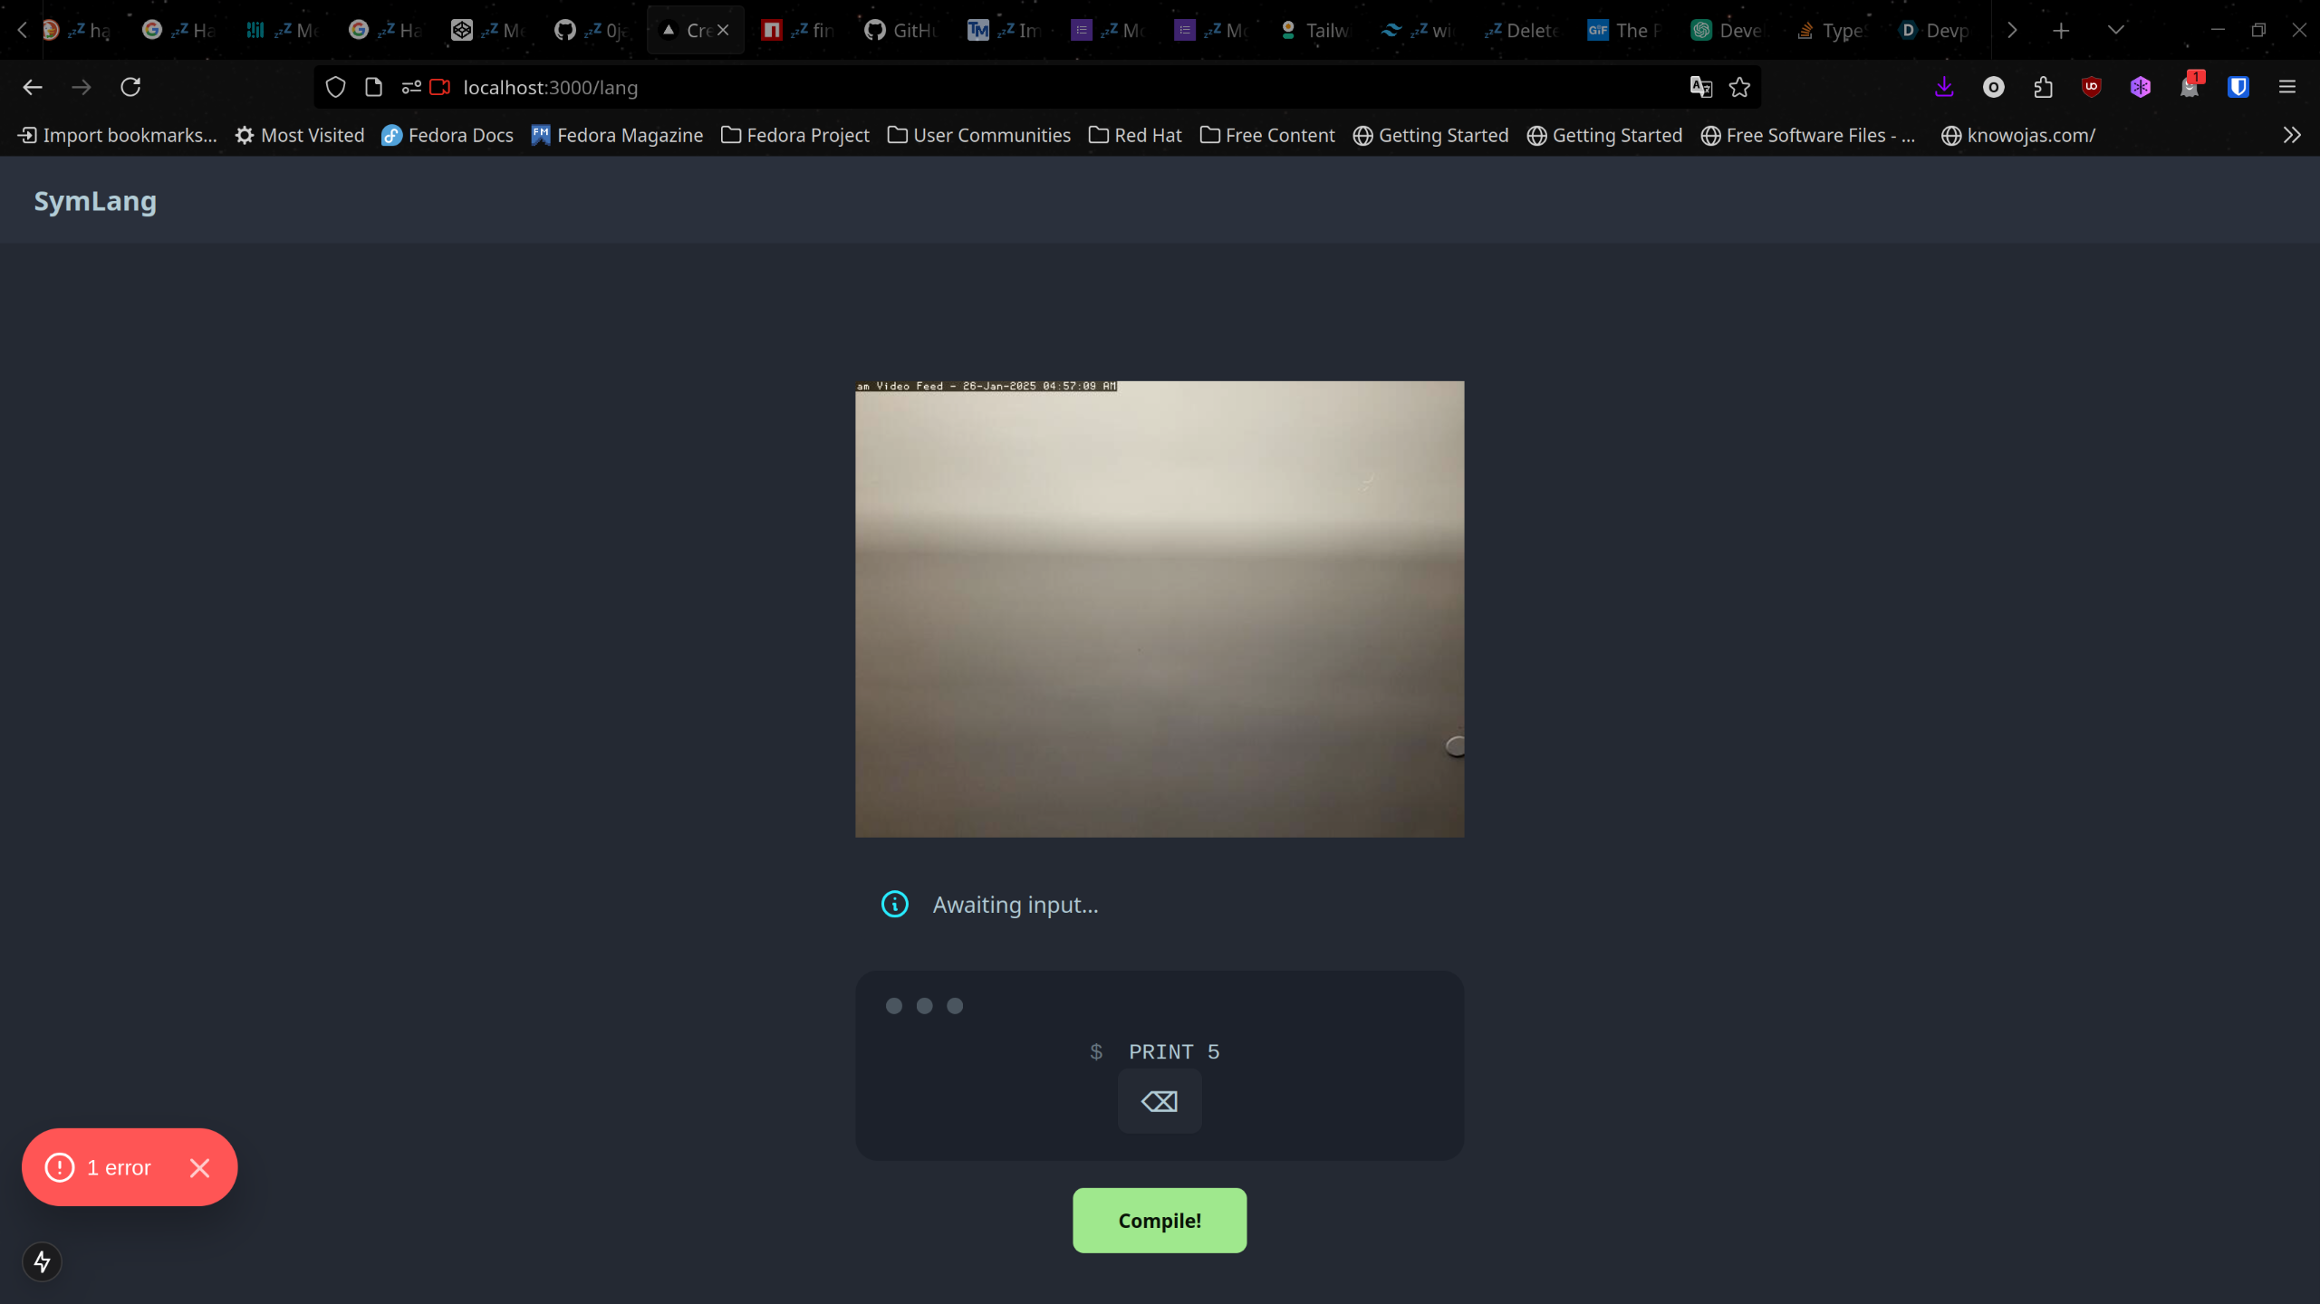Image resolution: width=2320 pixels, height=1304 pixels.
Task: Open the Fedora Project bookmarks folder
Action: click(x=794, y=135)
